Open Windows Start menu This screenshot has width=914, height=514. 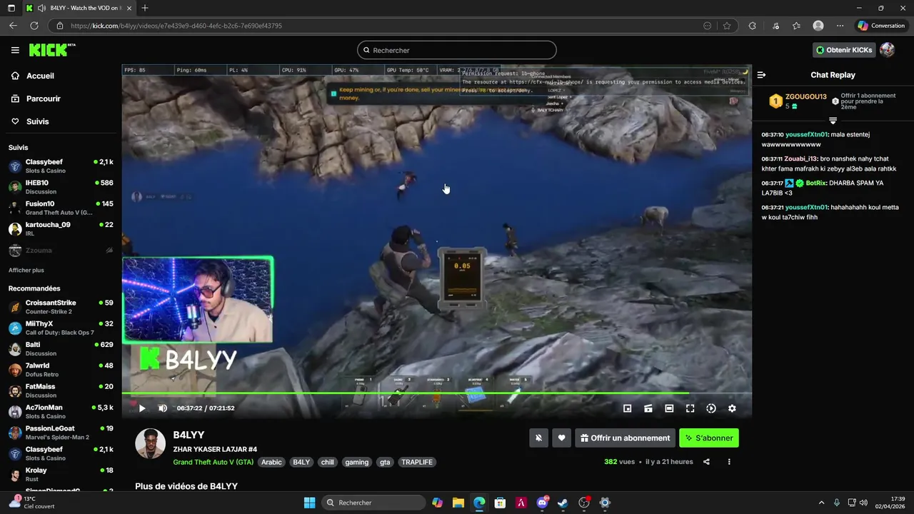(309, 503)
